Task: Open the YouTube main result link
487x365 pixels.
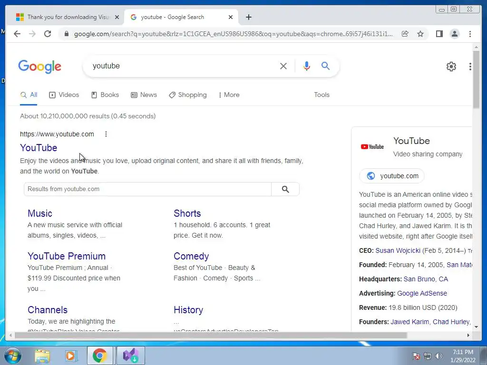Action: click(39, 148)
